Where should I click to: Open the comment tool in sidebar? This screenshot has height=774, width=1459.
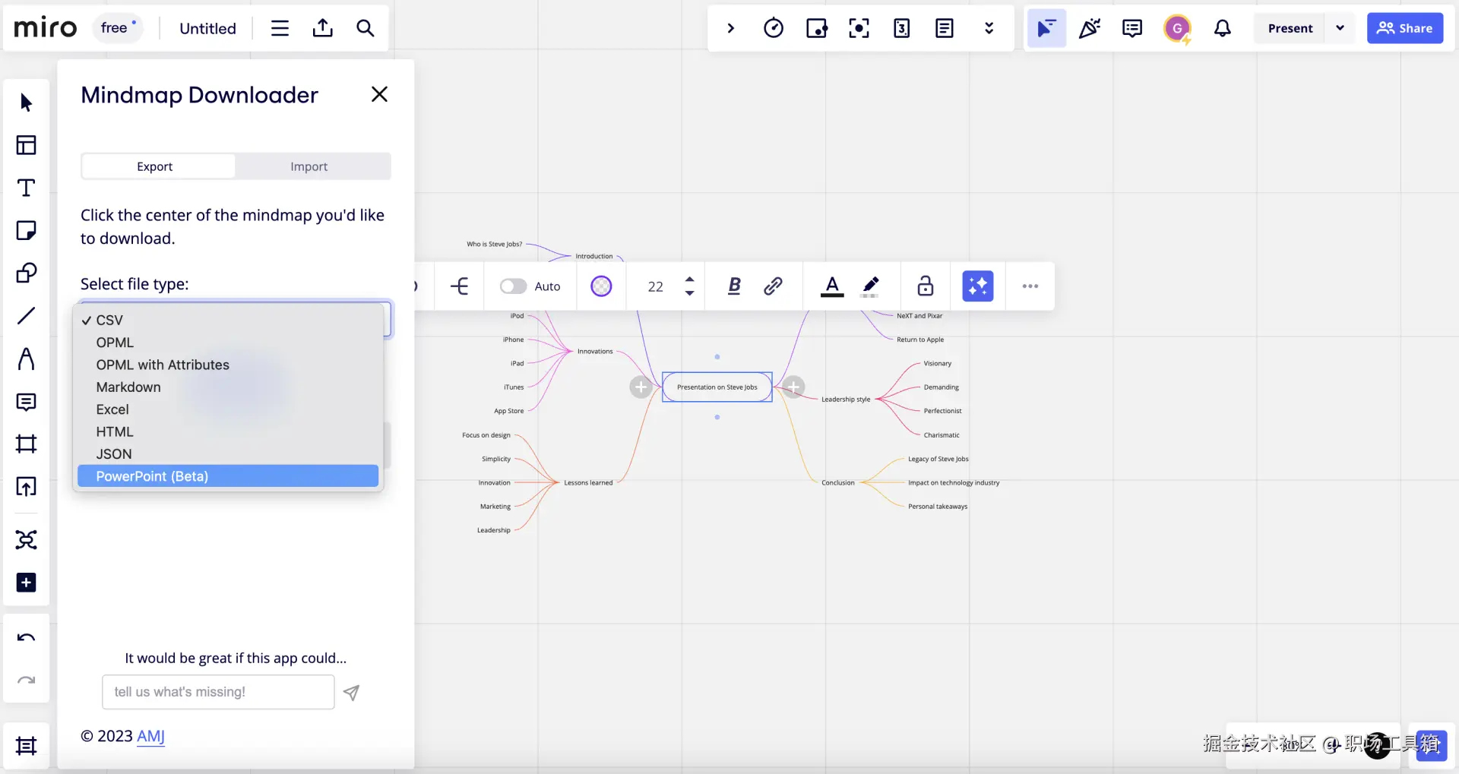[x=27, y=402]
